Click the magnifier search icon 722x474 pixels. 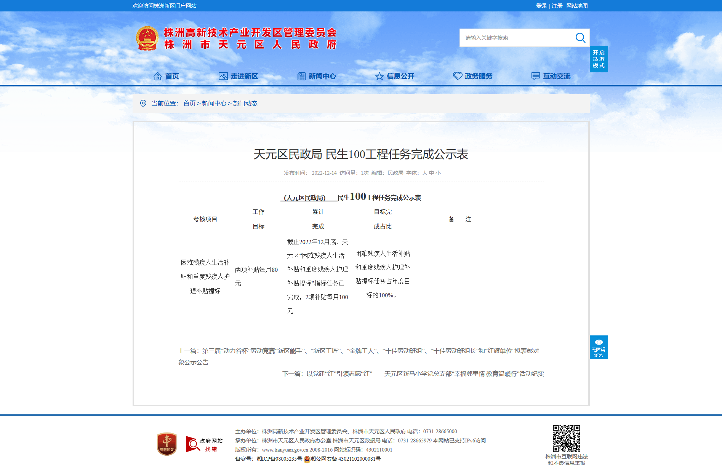click(x=580, y=38)
